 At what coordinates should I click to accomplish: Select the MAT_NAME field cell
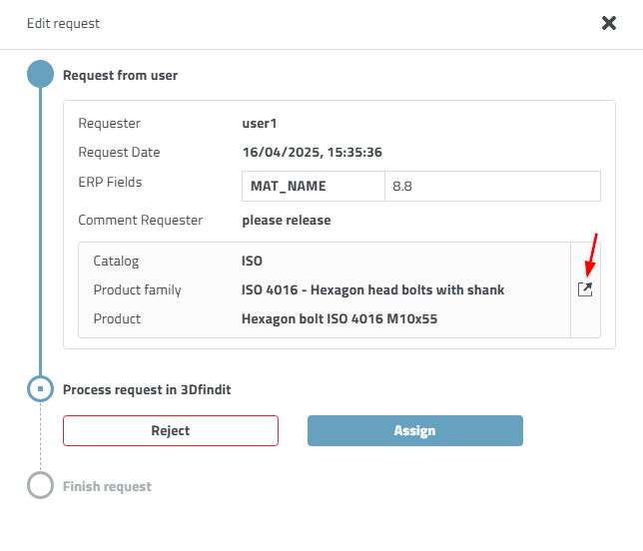point(313,186)
